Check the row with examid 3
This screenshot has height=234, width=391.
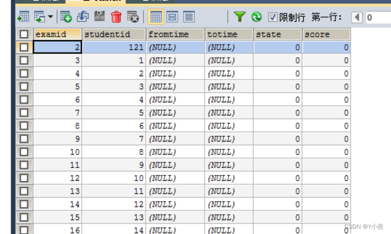[x=24, y=61]
